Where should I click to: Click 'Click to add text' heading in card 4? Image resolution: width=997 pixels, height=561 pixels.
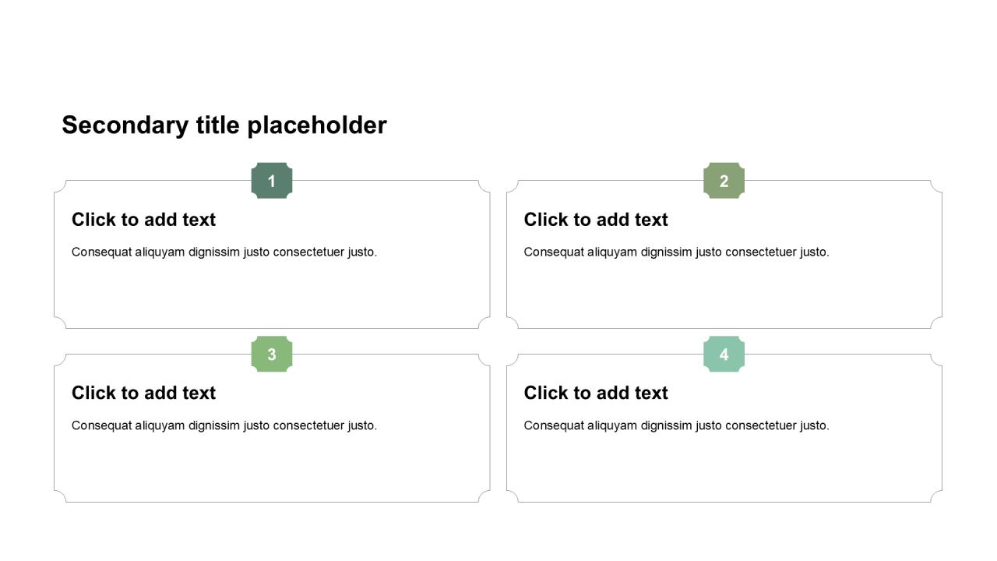(x=596, y=393)
